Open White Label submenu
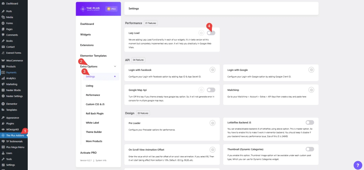Screen dimensions: 364x170 click(92, 123)
